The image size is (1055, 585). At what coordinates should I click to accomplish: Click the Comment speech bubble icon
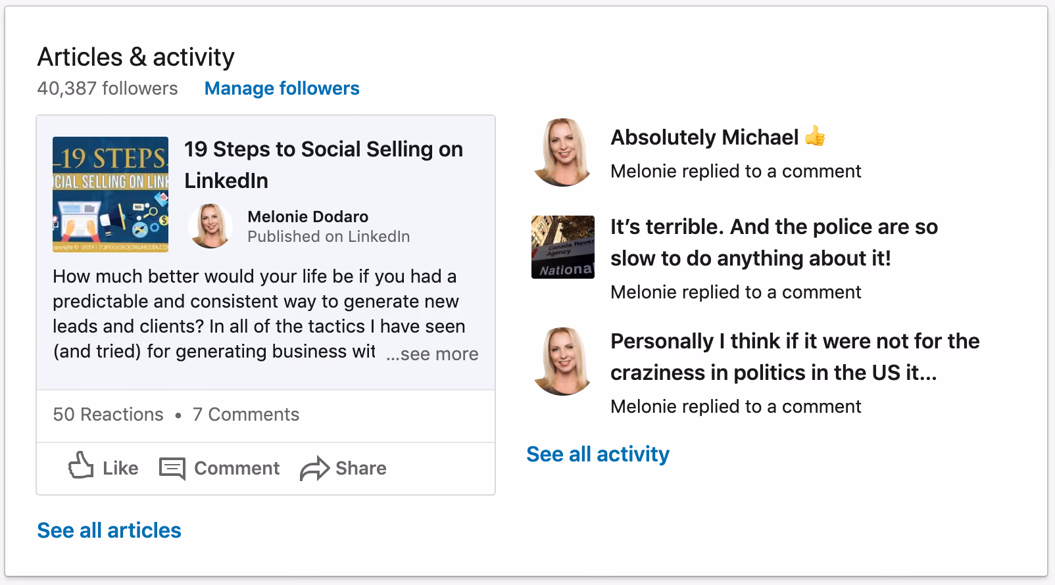(172, 469)
